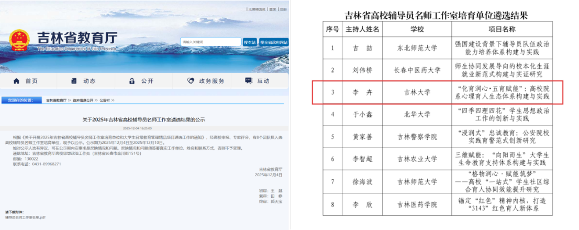Viewport: 579px width, 230px height.
Task: Click the 2025 announcement article title
Action: [144, 120]
